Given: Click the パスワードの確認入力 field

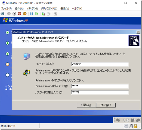Looking at the screenshot, I should 100,92.
